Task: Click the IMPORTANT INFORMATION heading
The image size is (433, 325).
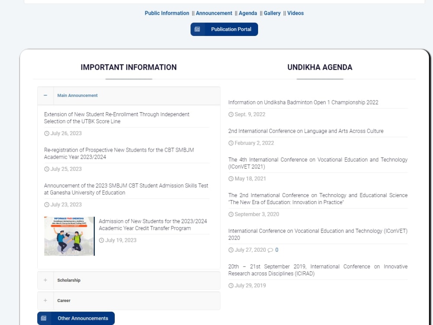Action: click(129, 67)
